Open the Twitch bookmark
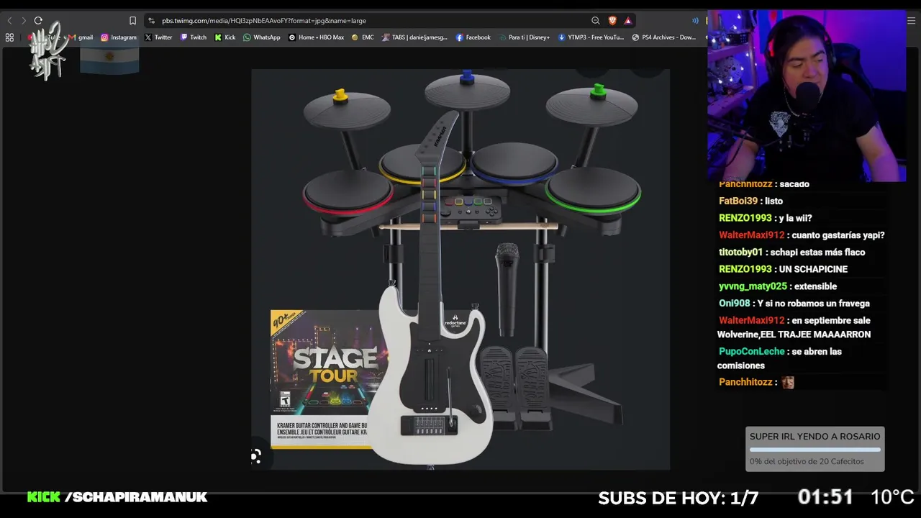Viewport: 921px width, 518px height. point(194,37)
